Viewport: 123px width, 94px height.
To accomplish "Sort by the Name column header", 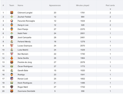I will tap(20, 5).
